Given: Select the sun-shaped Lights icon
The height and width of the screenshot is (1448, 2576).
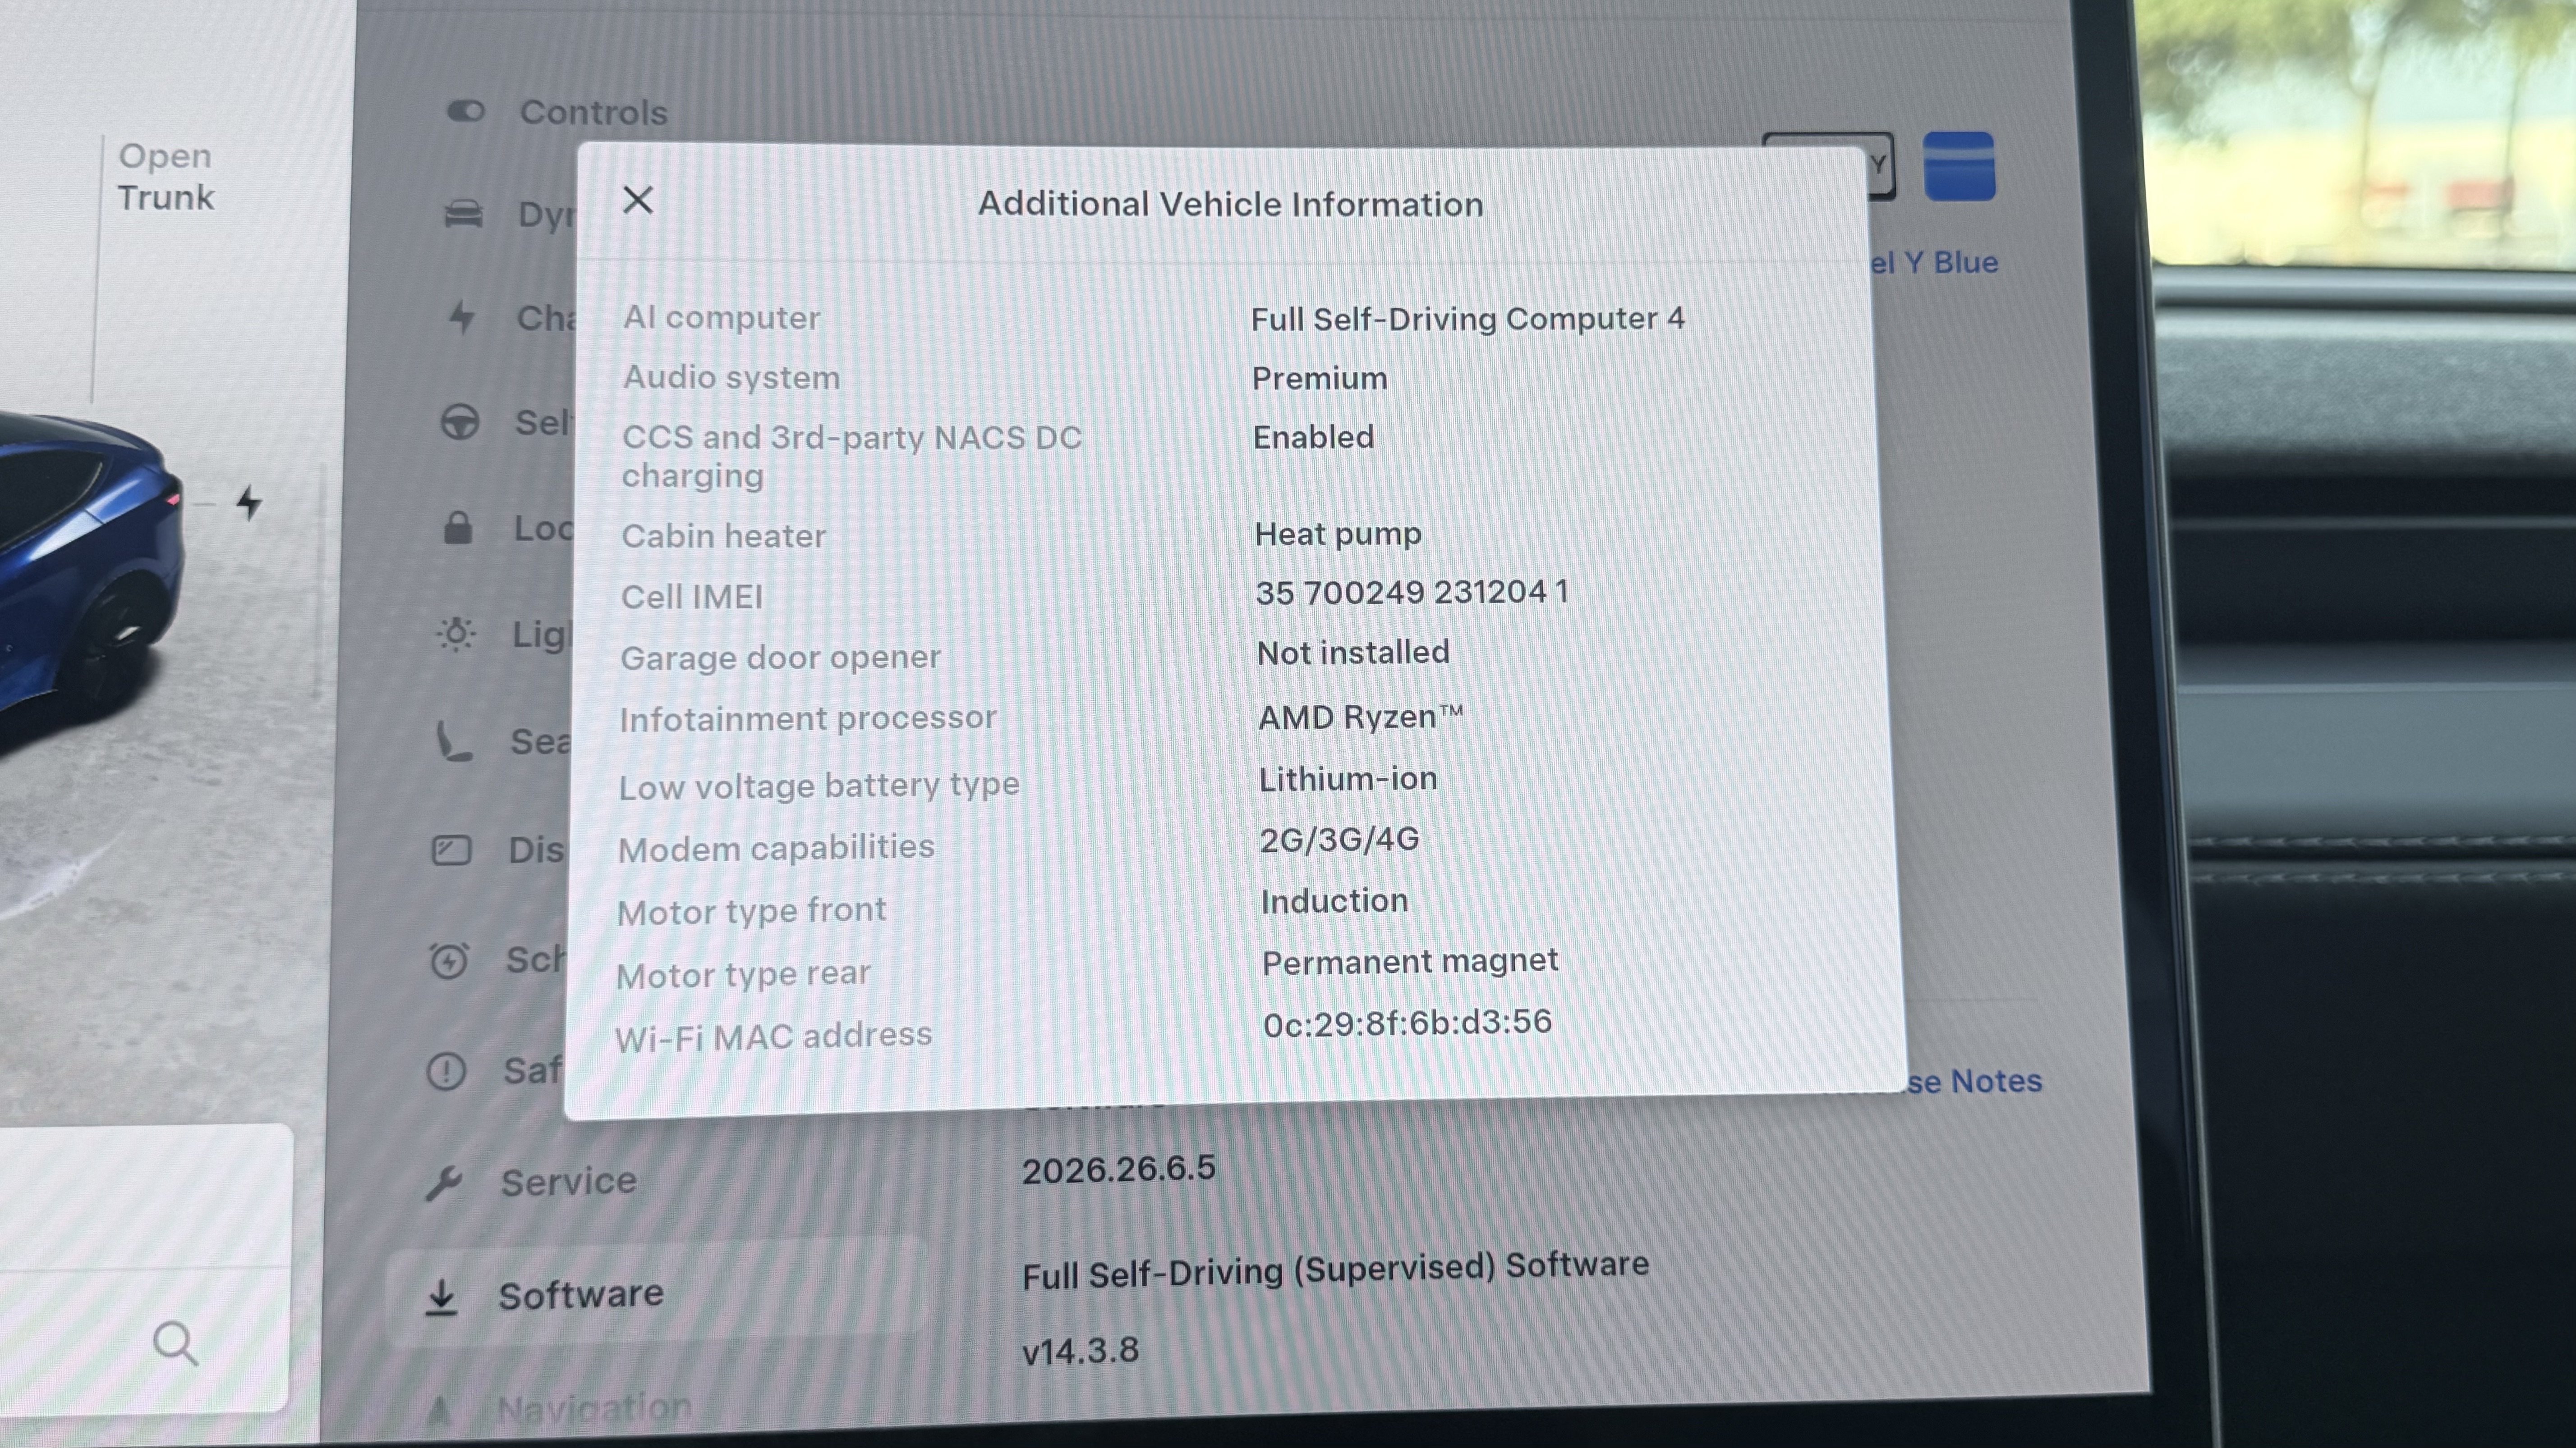Looking at the screenshot, I should pyautogui.click(x=456, y=634).
